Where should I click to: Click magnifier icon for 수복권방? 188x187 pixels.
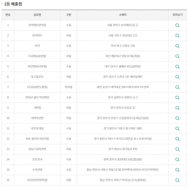coord(177,170)
